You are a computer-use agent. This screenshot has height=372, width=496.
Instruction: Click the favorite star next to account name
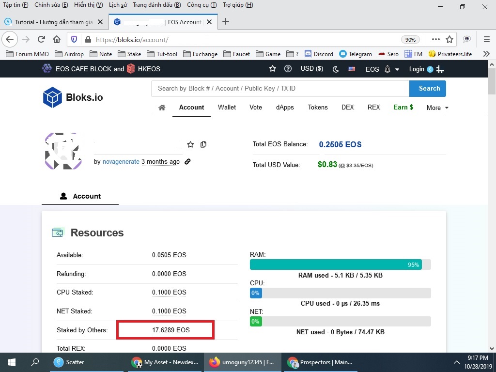(x=190, y=144)
